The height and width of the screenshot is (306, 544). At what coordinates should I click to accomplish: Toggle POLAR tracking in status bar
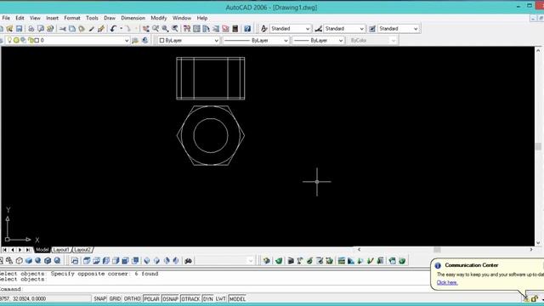(151, 298)
